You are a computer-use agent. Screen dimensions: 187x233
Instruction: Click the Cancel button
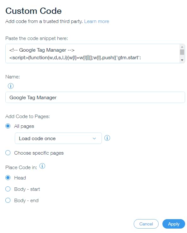146,224
